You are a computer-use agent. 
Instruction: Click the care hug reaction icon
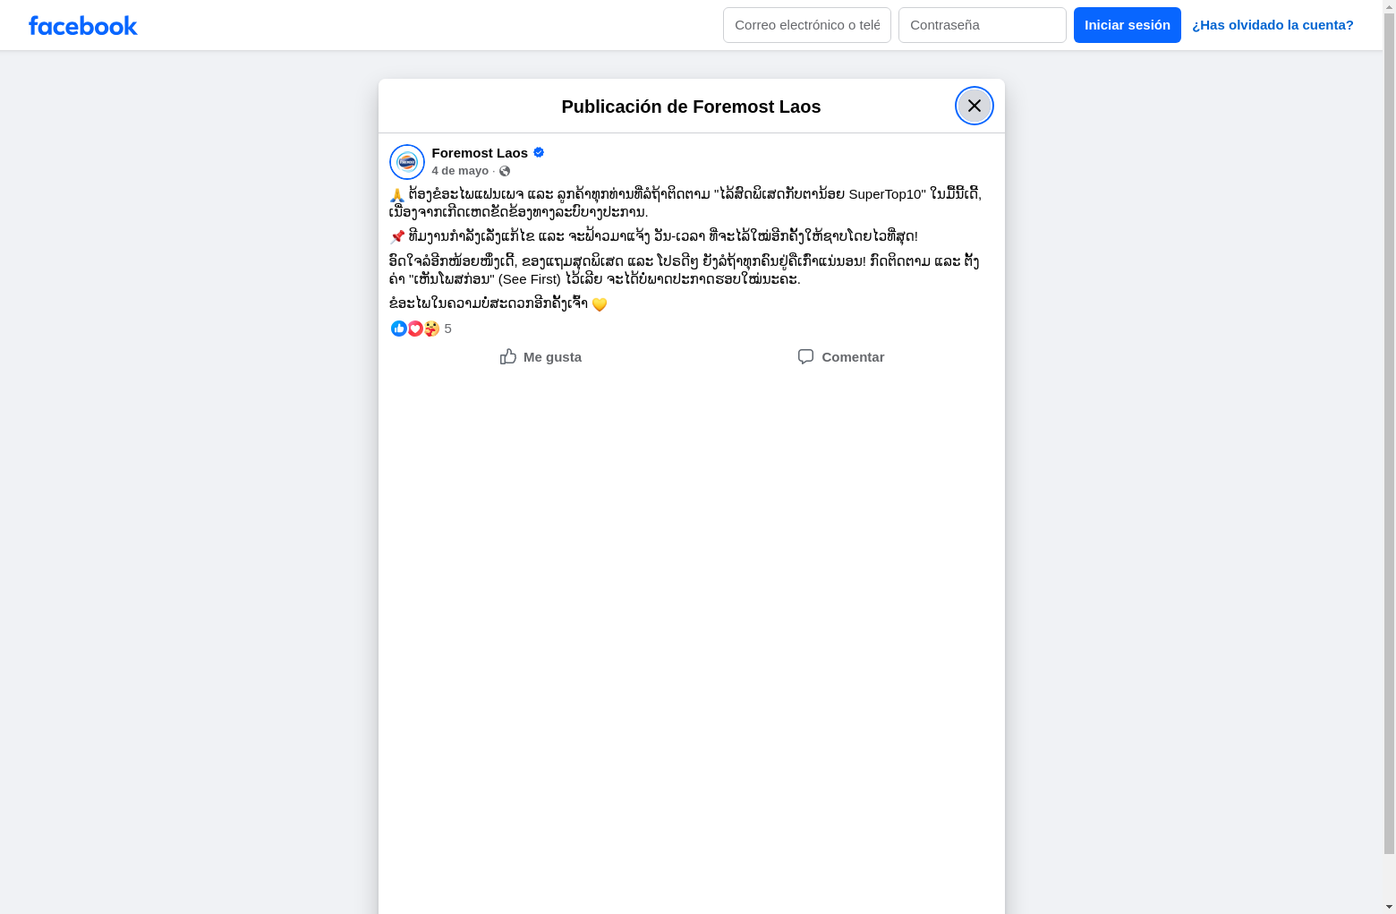pyautogui.click(x=431, y=329)
